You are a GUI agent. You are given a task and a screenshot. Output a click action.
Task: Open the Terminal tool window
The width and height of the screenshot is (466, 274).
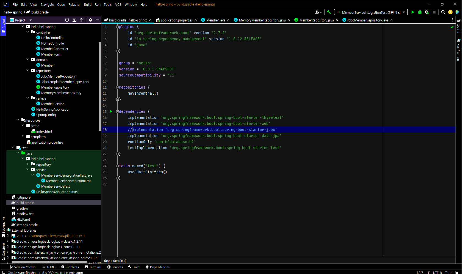pos(93,267)
